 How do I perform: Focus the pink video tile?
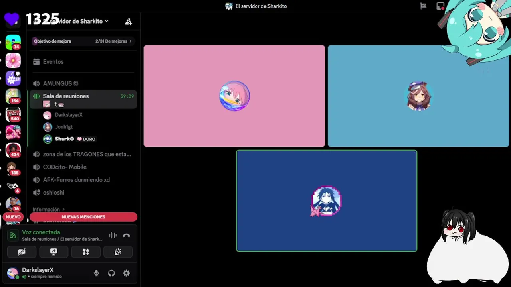[x=234, y=96]
